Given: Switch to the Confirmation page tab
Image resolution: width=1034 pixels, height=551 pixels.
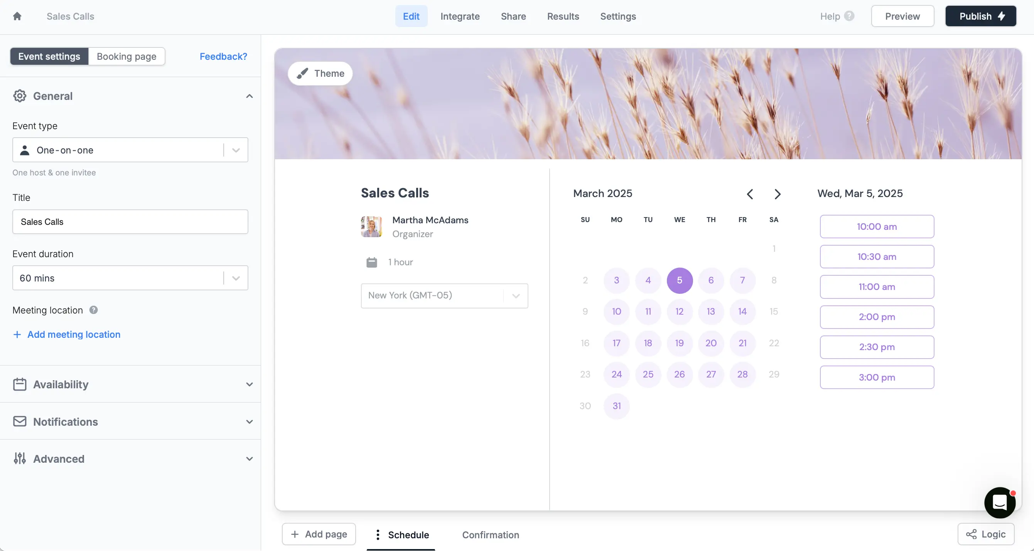Looking at the screenshot, I should click(490, 534).
